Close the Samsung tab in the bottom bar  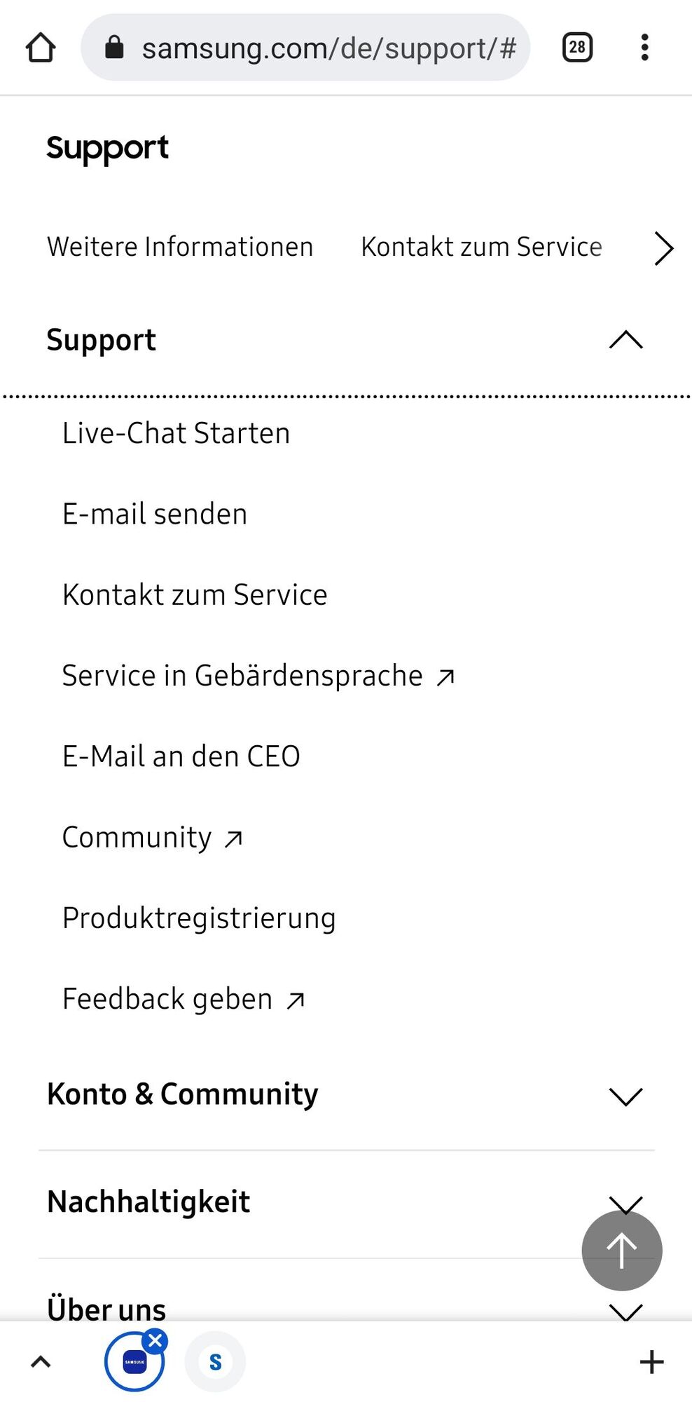pos(155,1342)
